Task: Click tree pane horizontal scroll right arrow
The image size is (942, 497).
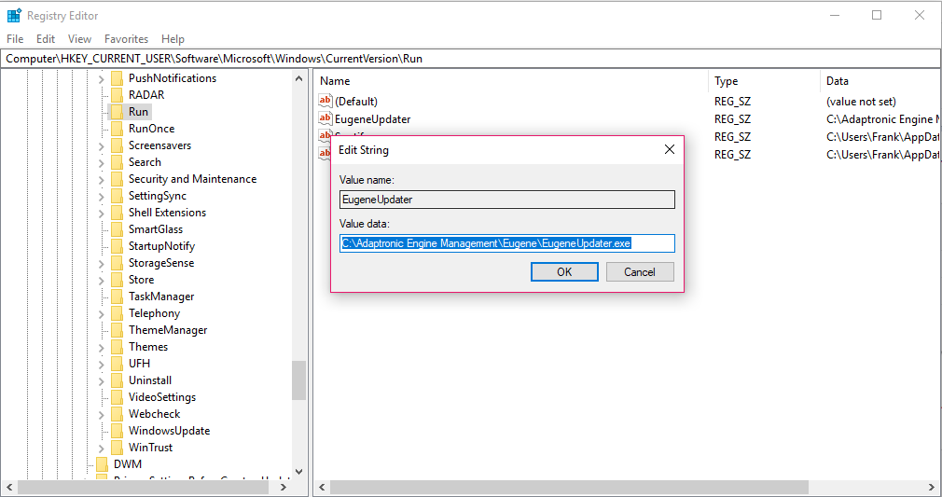Action: point(284,487)
